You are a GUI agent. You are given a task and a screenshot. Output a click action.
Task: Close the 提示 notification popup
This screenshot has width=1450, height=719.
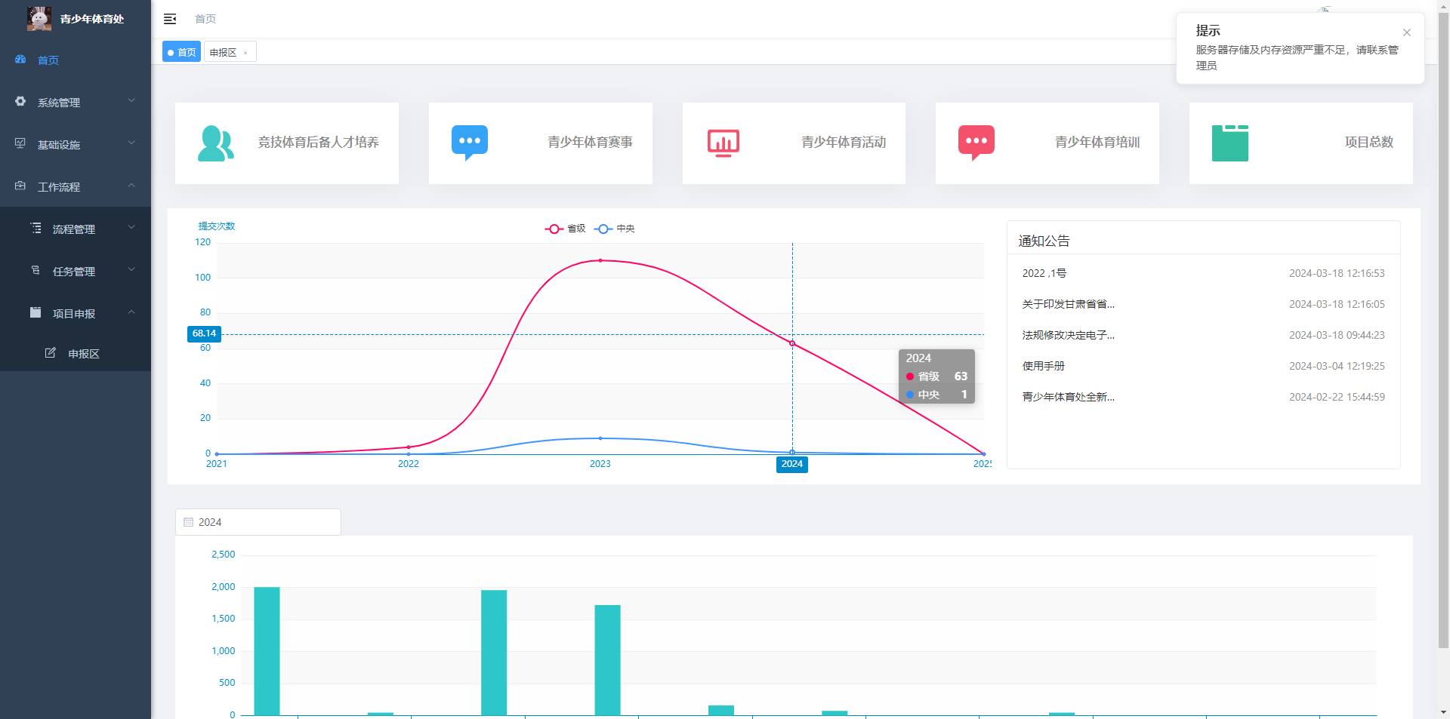coord(1407,32)
